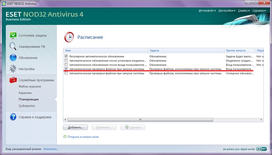Image resolution: width=272 pixels, height=155 pixels.
Task: Click the Пара... column header
Action: (259, 50)
